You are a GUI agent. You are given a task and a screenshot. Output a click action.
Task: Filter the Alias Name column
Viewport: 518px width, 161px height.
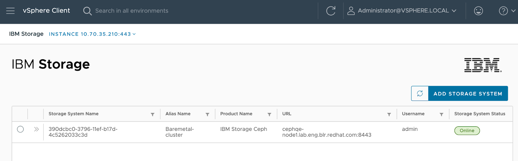pyautogui.click(x=207, y=114)
